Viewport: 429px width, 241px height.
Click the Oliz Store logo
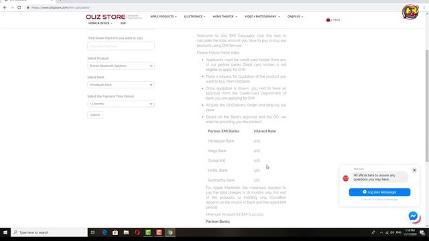[x=106, y=17]
